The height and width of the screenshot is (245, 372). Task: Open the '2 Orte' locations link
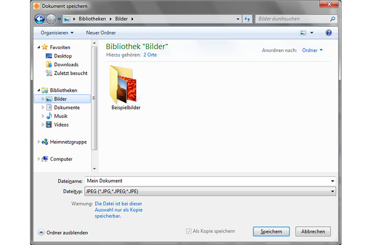150,55
